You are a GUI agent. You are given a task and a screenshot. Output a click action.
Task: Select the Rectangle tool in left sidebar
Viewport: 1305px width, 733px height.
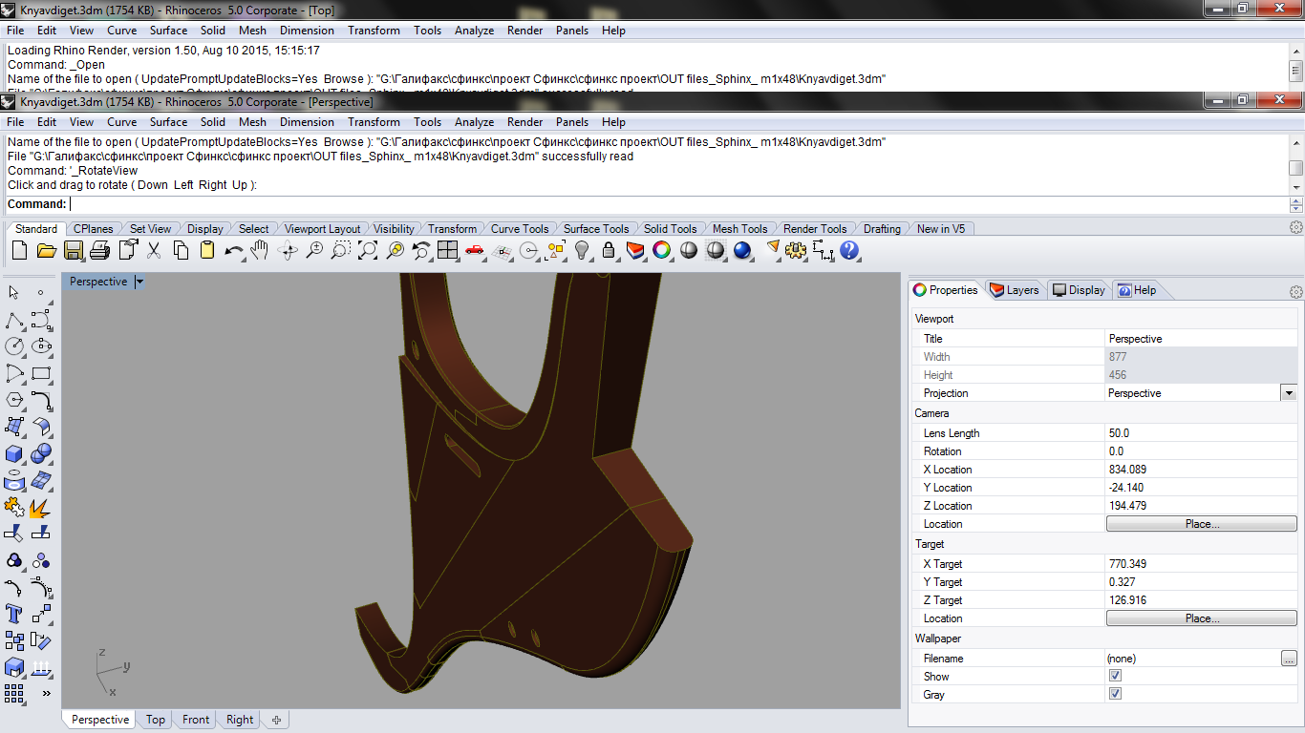pos(41,373)
